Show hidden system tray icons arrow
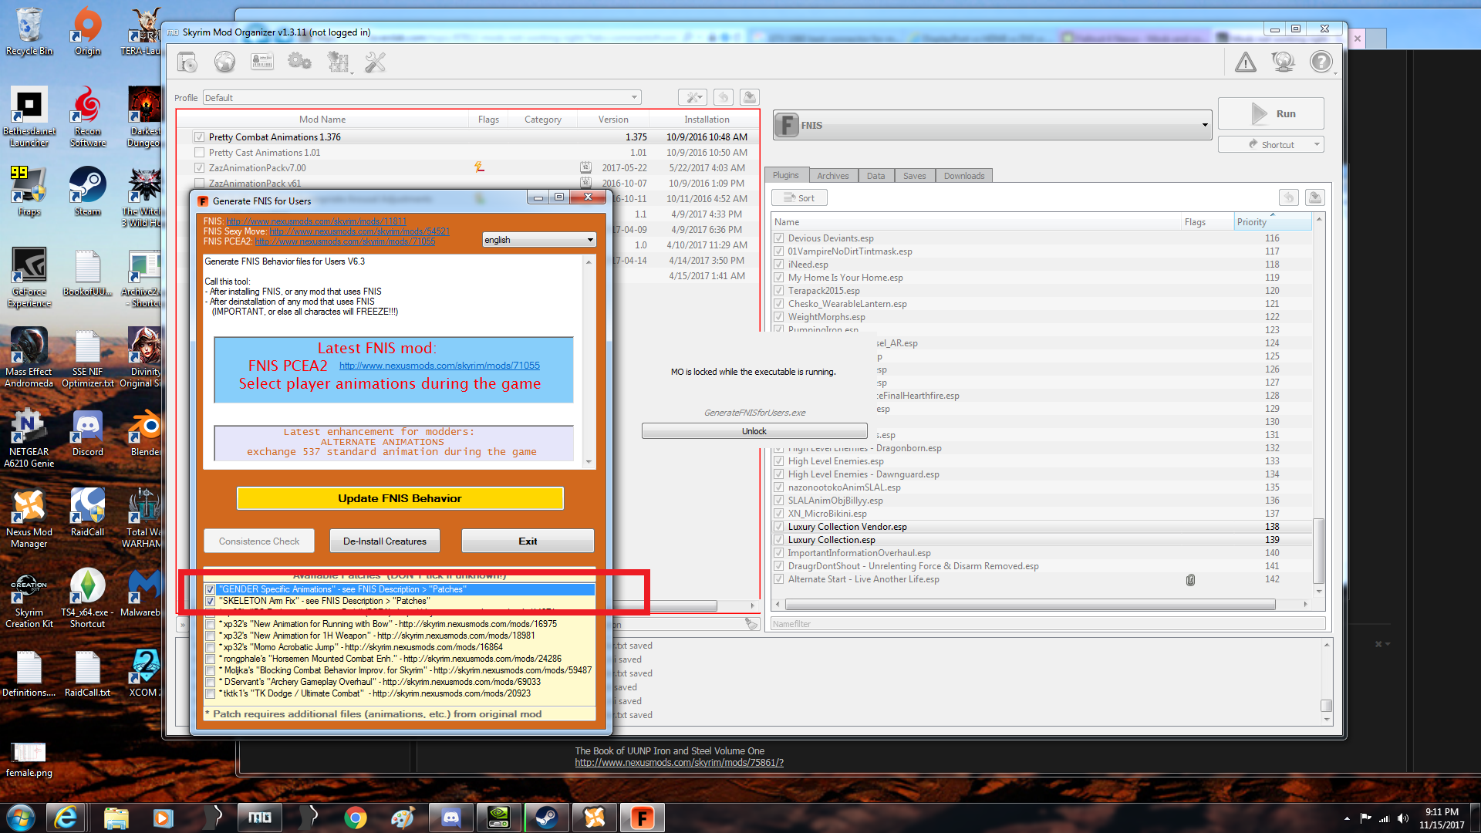This screenshot has height=833, width=1481. click(1347, 818)
